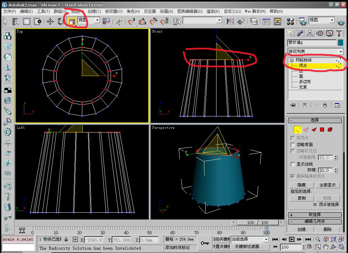The image size is (348, 253).
Task: Open the Material Editor spheres icon
Action: 290,22
